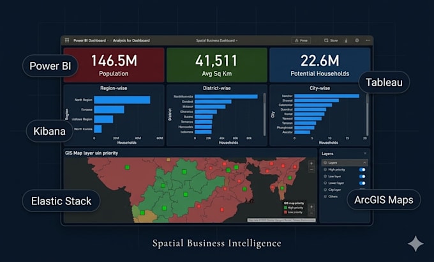
Task: Select the top bar in City-wise chart
Action: (x=327, y=96)
